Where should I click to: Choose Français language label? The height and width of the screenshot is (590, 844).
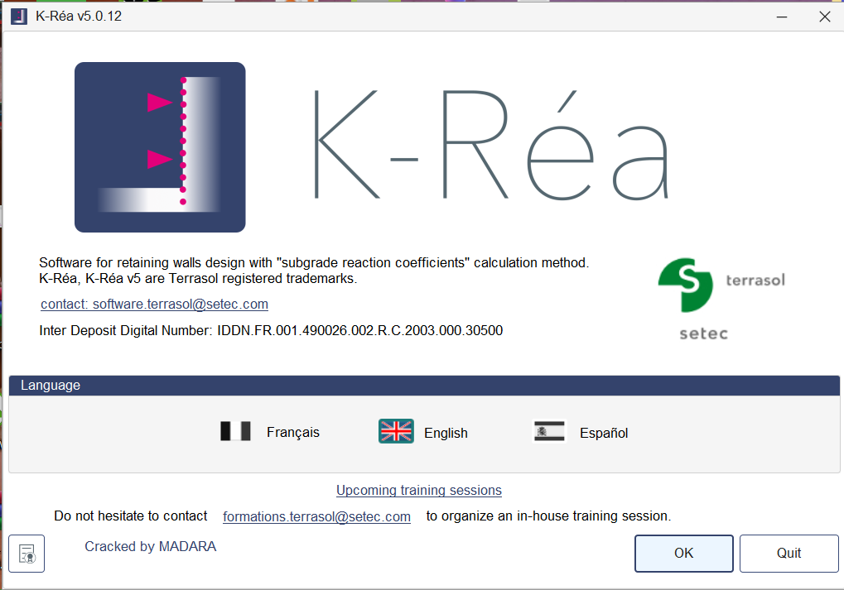coord(293,433)
